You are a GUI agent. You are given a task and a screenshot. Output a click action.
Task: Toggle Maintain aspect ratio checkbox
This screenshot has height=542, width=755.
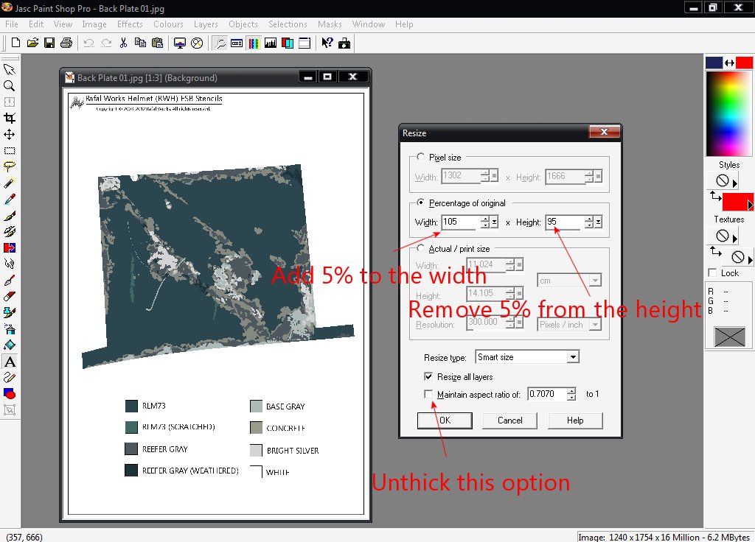pos(428,394)
